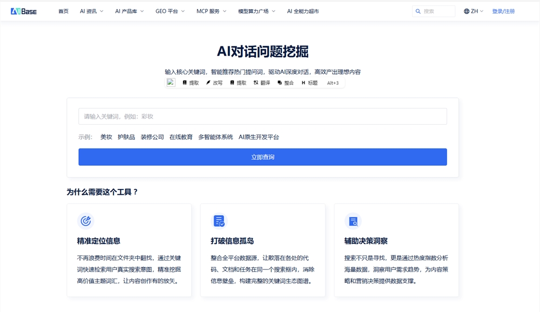Click the 登录/注册 login link

(503, 11)
